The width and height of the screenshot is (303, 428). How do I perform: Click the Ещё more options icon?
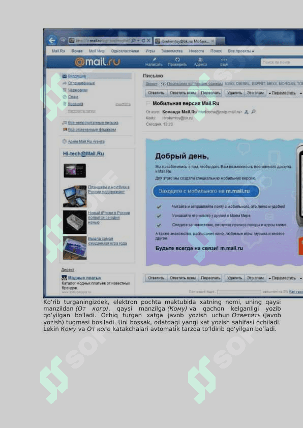pos(224,62)
